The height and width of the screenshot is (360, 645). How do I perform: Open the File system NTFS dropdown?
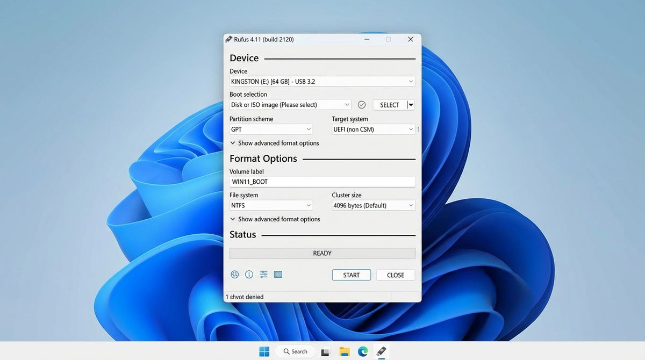click(x=271, y=206)
